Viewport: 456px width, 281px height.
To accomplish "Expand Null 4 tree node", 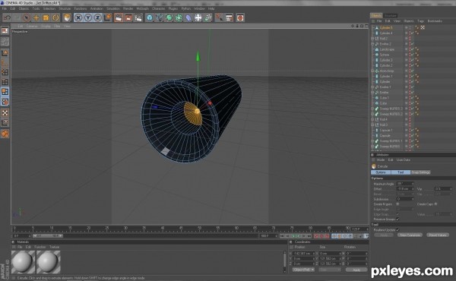I will point(373,119).
